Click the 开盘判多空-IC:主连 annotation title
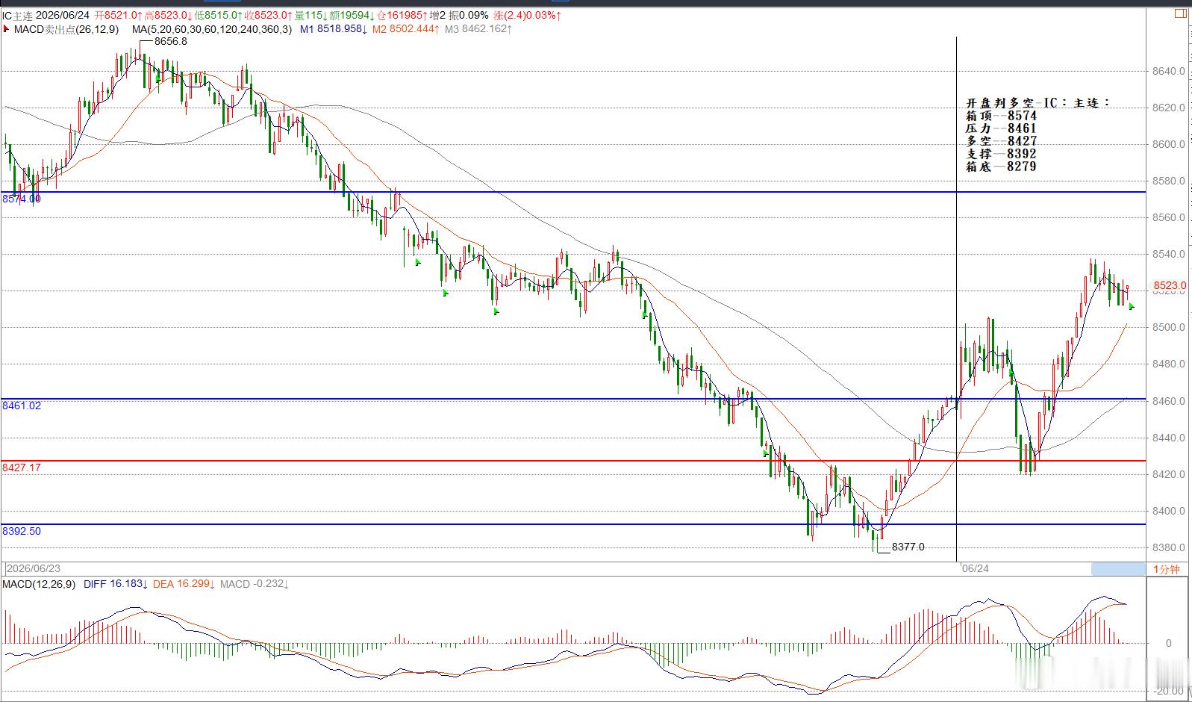This screenshot has width=1192, height=702. coord(1038,103)
